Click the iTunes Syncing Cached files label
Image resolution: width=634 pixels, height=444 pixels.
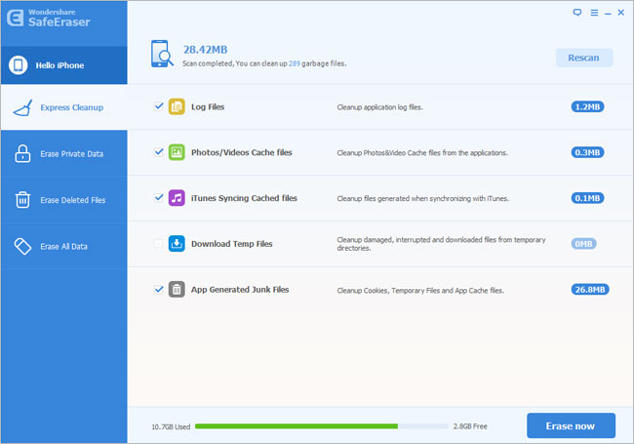pos(244,198)
